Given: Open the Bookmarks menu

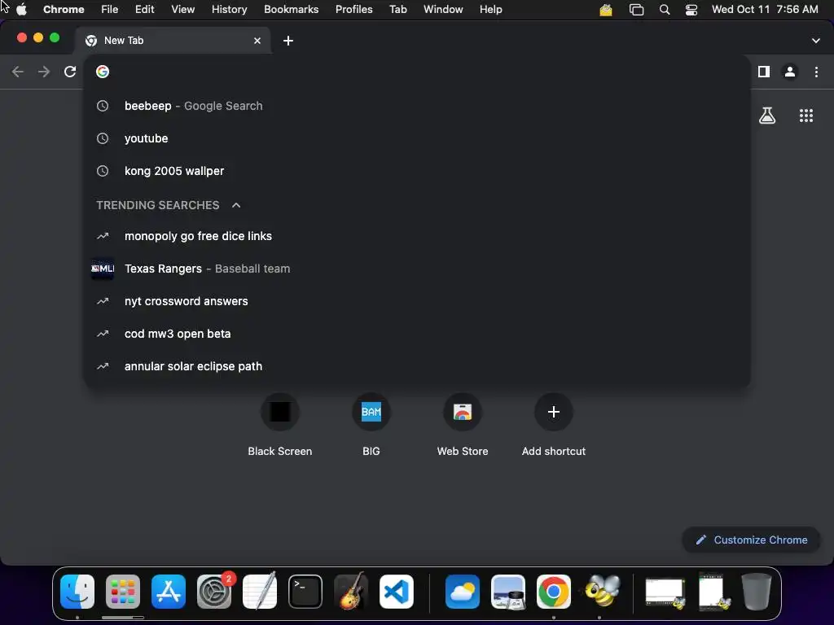Looking at the screenshot, I should click(291, 9).
